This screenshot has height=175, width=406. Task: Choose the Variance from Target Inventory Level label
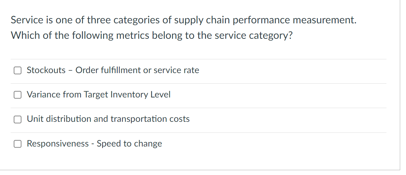(x=99, y=95)
